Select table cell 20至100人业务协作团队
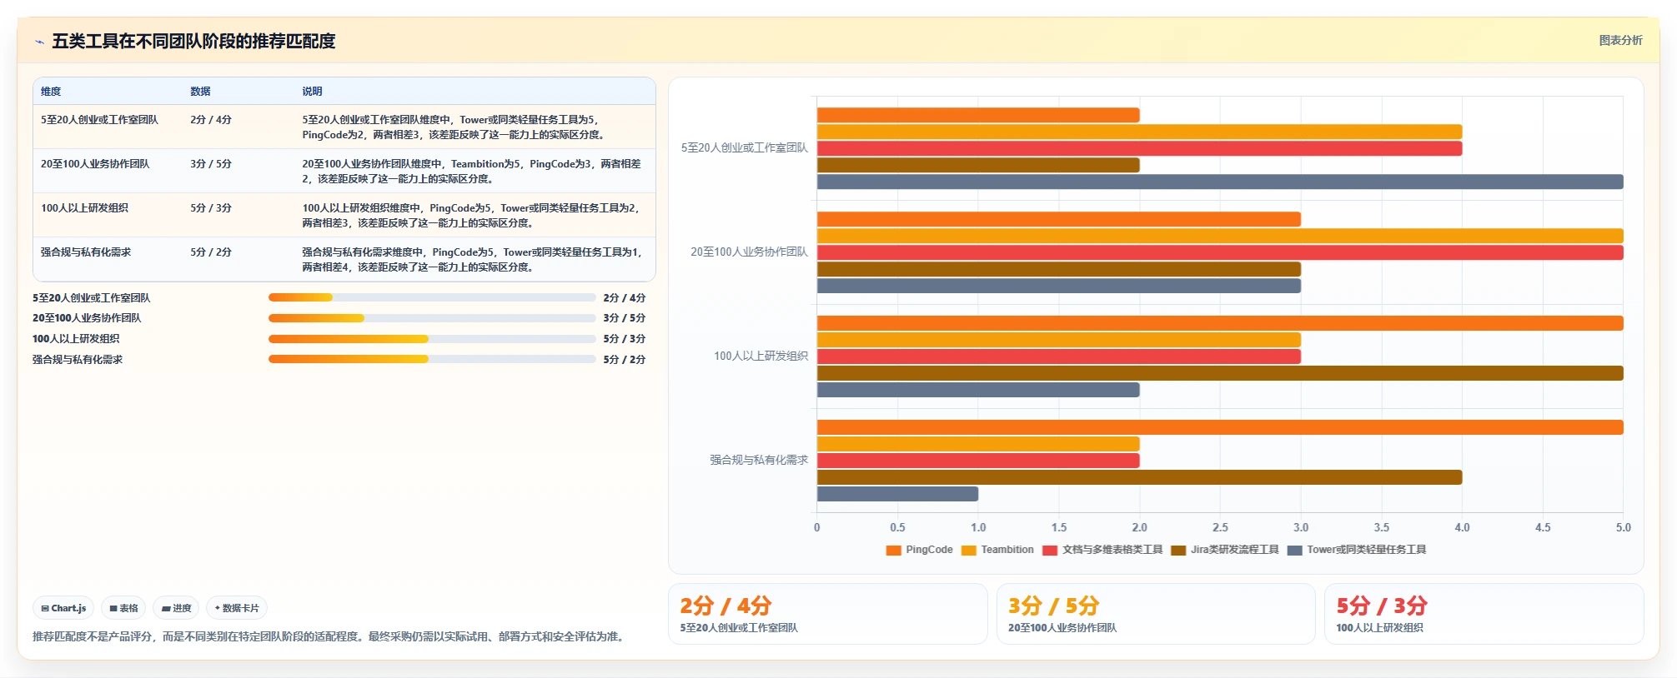This screenshot has width=1677, height=678. 95,164
